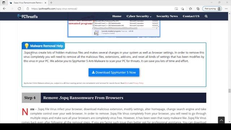Open the Privacy Policy link

coord(138,83)
